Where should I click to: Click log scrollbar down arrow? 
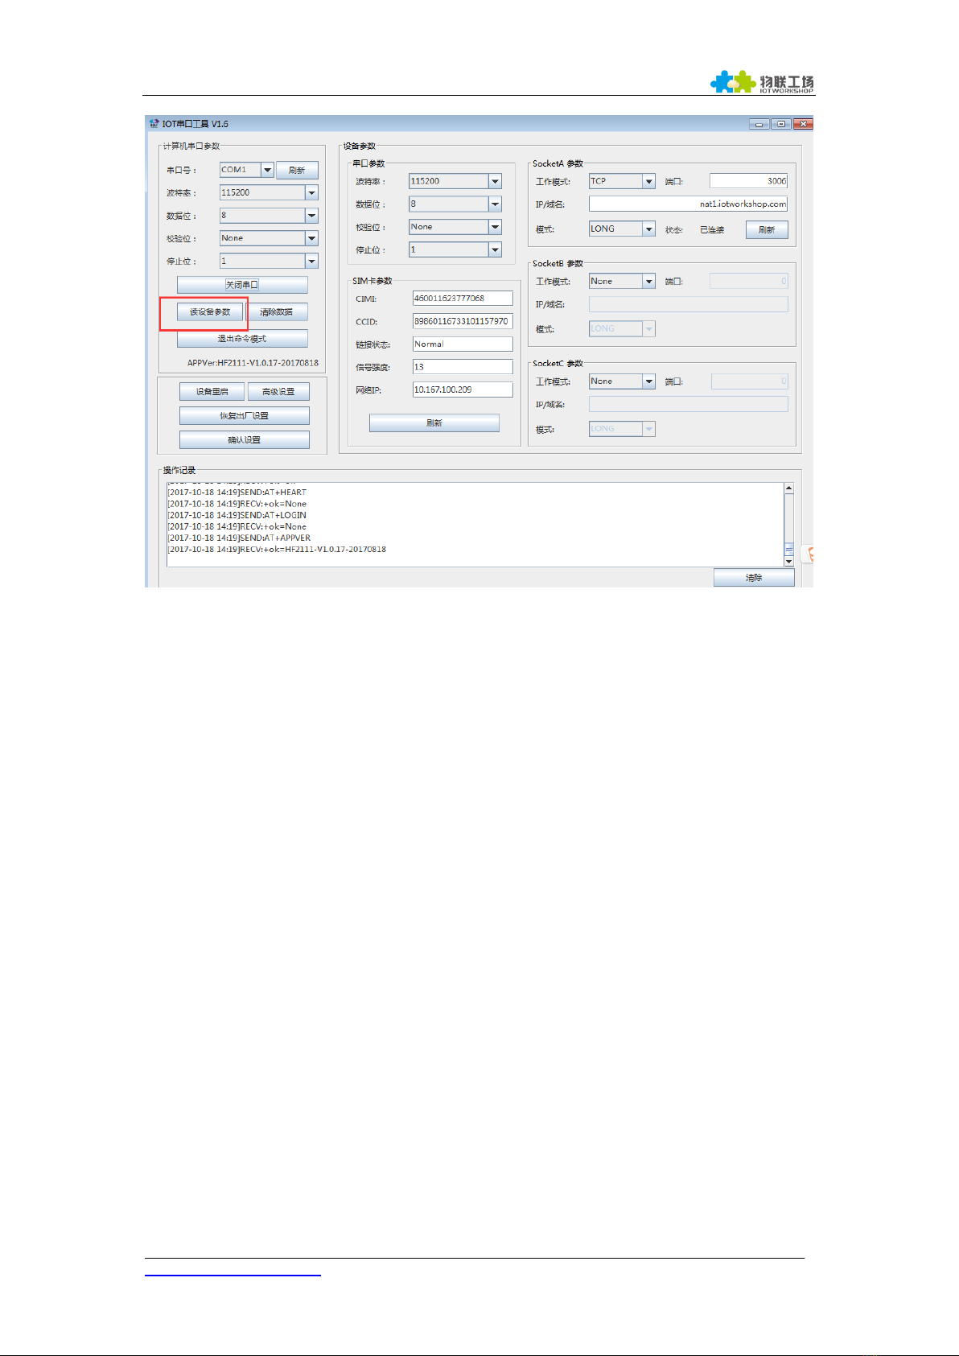pos(788,562)
